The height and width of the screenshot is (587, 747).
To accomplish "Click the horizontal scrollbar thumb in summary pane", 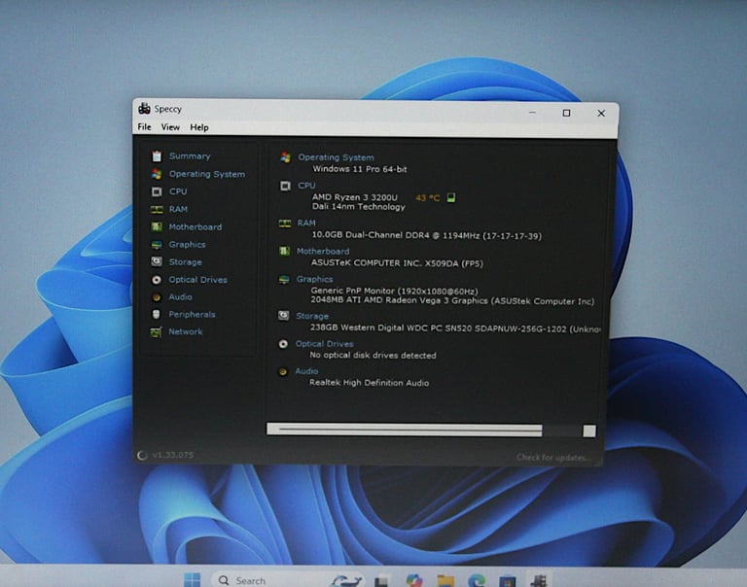I will coord(405,430).
